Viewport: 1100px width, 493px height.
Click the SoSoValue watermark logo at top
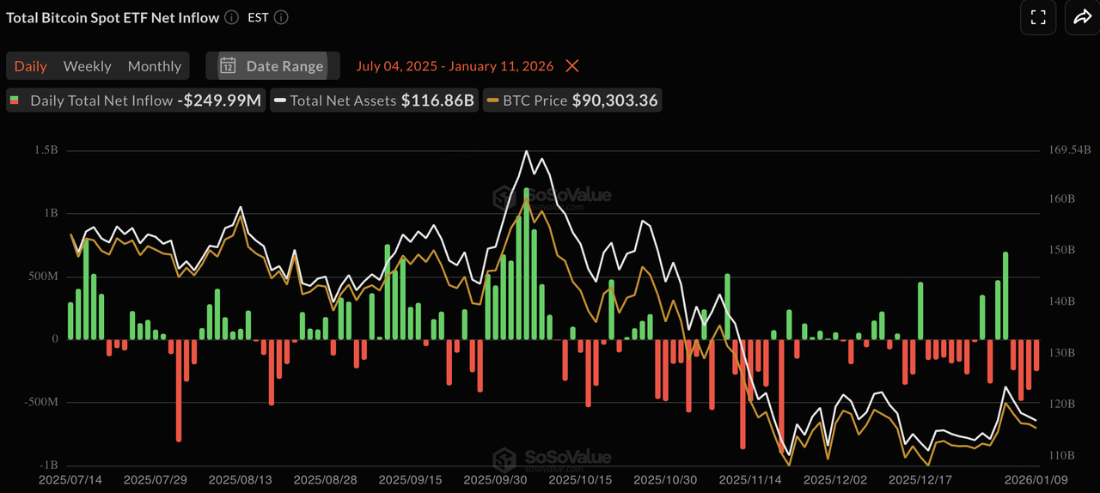(552, 197)
